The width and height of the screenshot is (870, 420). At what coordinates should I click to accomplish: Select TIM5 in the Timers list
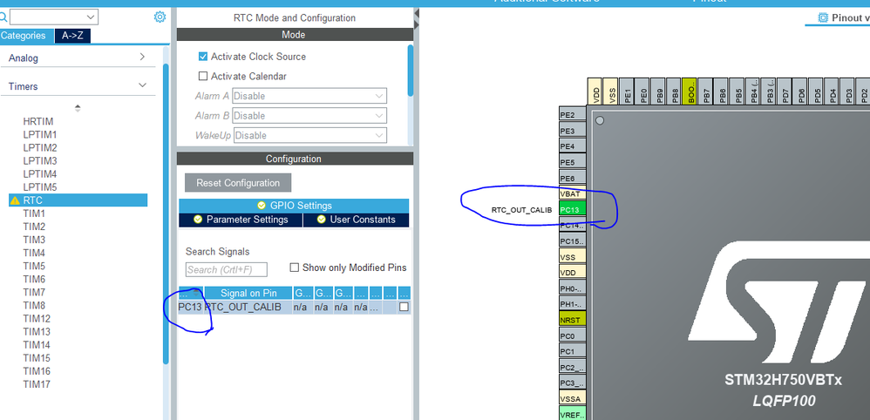pyautogui.click(x=34, y=266)
